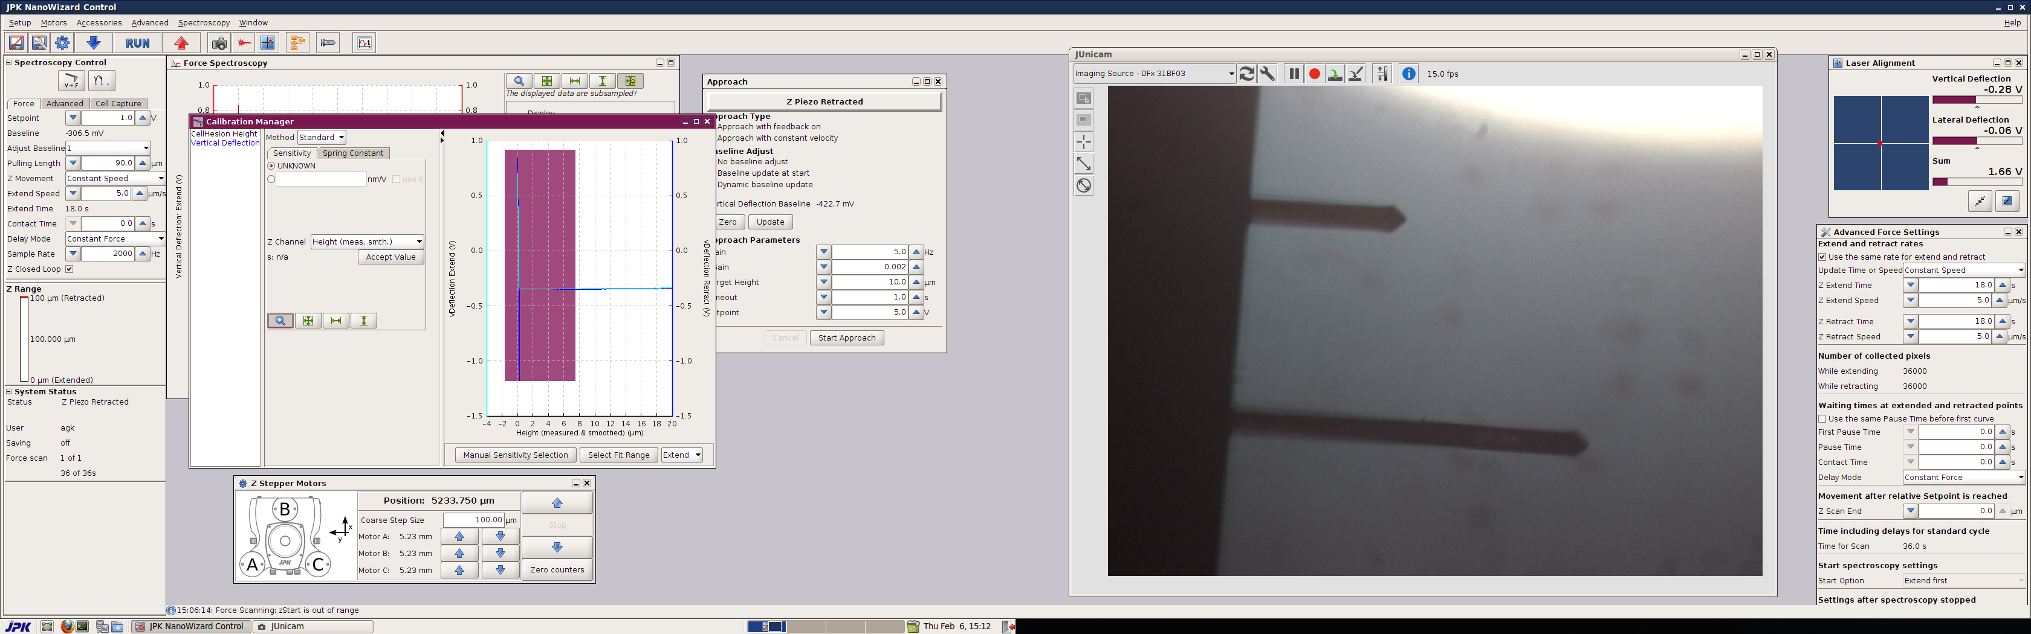Toggle the Z Closed Loop checkbox

pyautogui.click(x=70, y=269)
